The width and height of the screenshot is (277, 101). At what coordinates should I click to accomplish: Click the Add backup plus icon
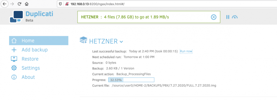pos(14,50)
